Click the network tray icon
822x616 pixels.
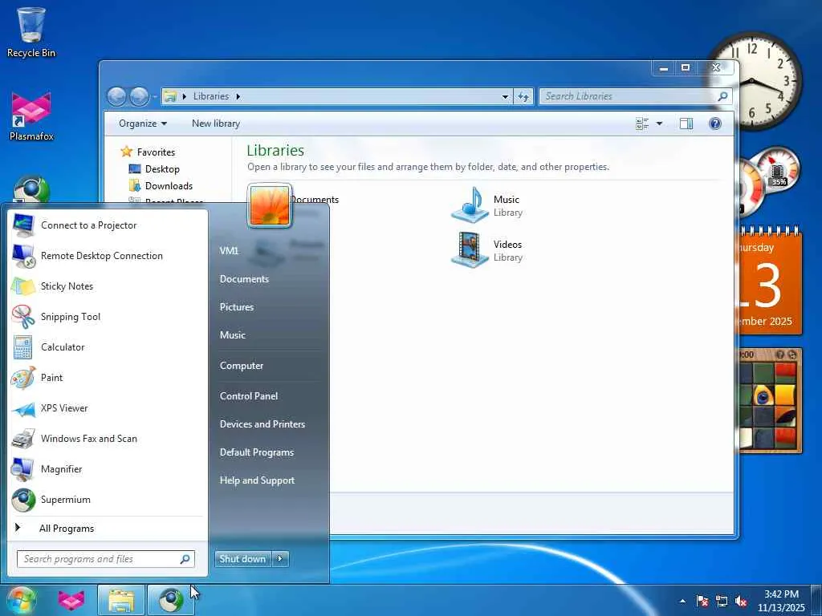[x=722, y=601]
